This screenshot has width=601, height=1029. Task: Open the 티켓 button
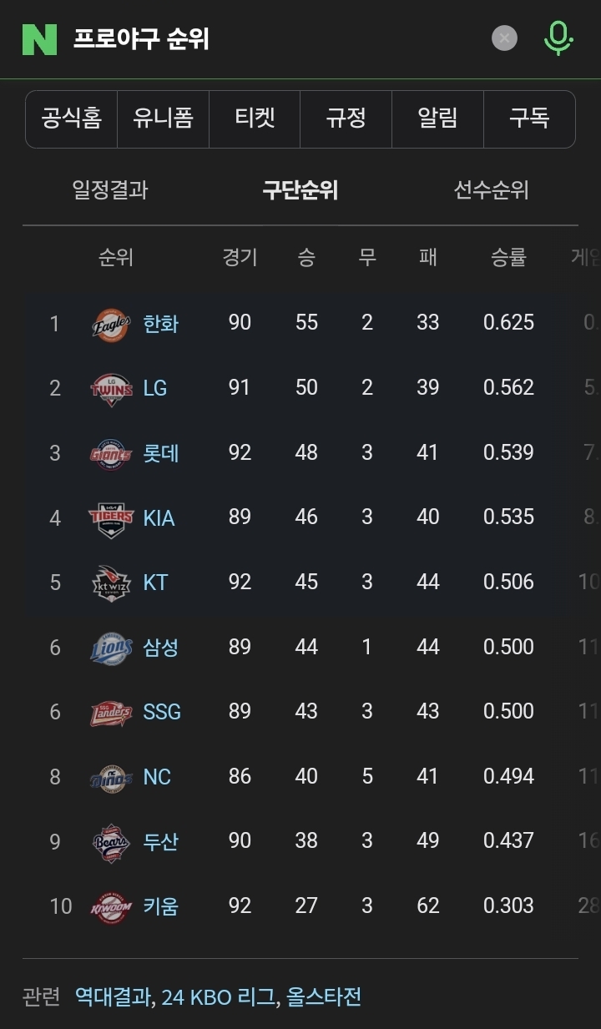tap(255, 119)
